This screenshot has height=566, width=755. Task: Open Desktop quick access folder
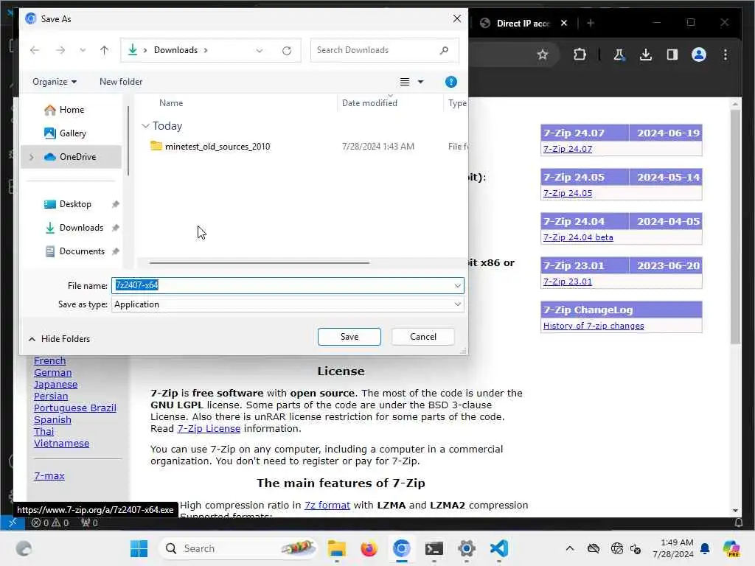point(74,204)
